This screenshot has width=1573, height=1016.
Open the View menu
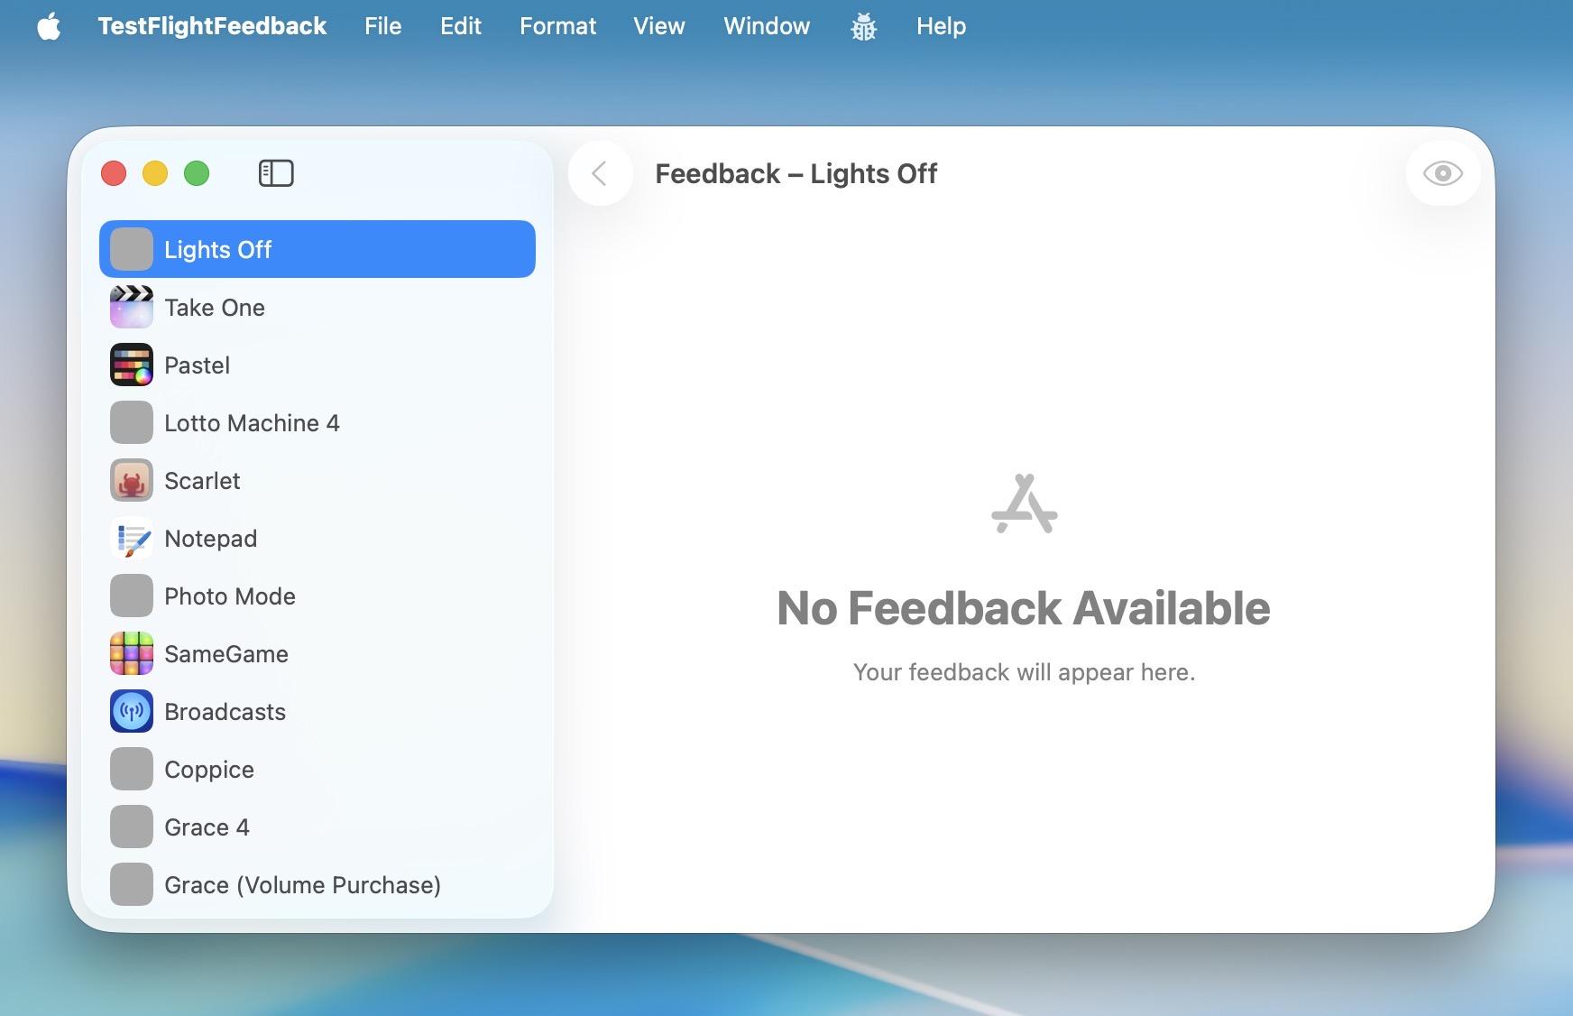pos(659,26)
